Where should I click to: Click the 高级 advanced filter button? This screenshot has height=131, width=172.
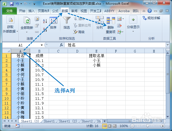79,32
